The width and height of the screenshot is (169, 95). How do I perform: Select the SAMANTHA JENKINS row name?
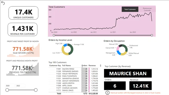tap(71, 78)
